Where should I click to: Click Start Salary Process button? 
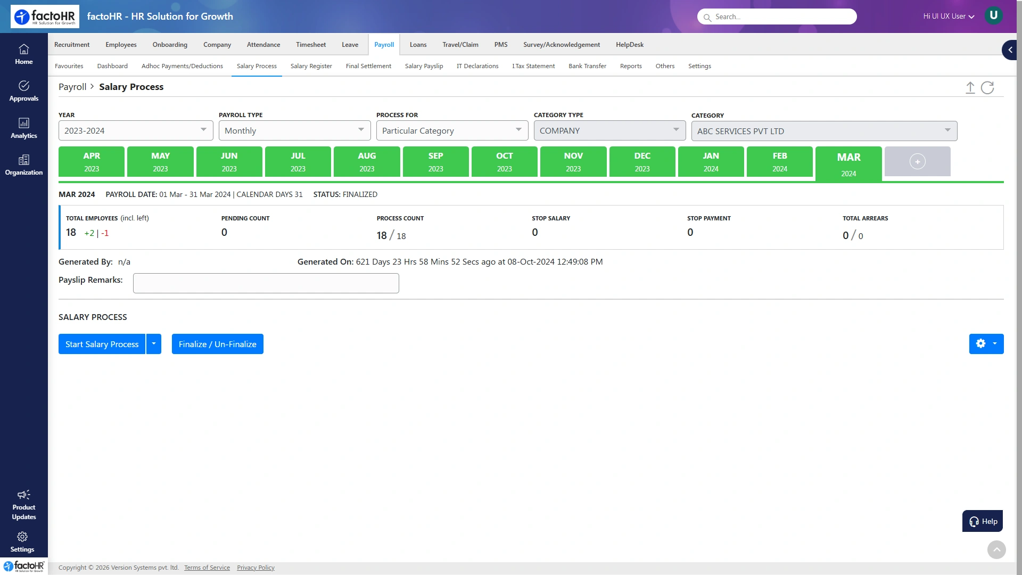pos(102,344)
